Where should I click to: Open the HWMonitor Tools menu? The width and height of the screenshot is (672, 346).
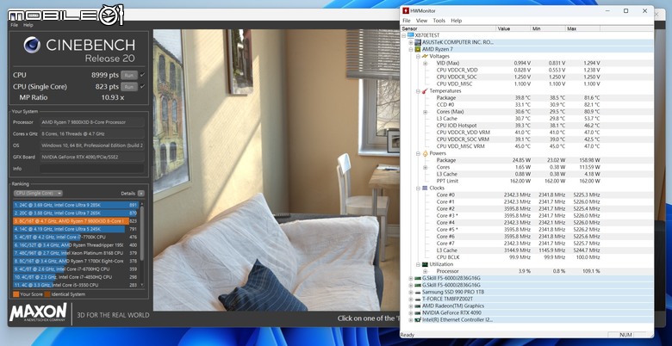coord(439,21)
